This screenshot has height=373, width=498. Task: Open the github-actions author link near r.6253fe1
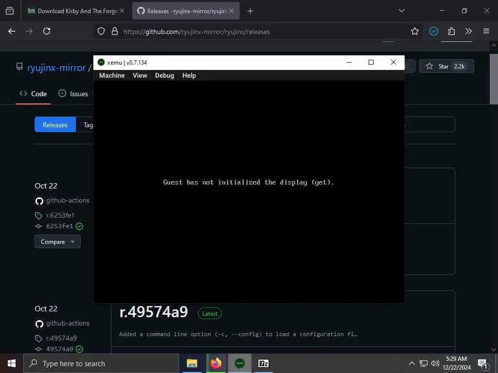68,201
